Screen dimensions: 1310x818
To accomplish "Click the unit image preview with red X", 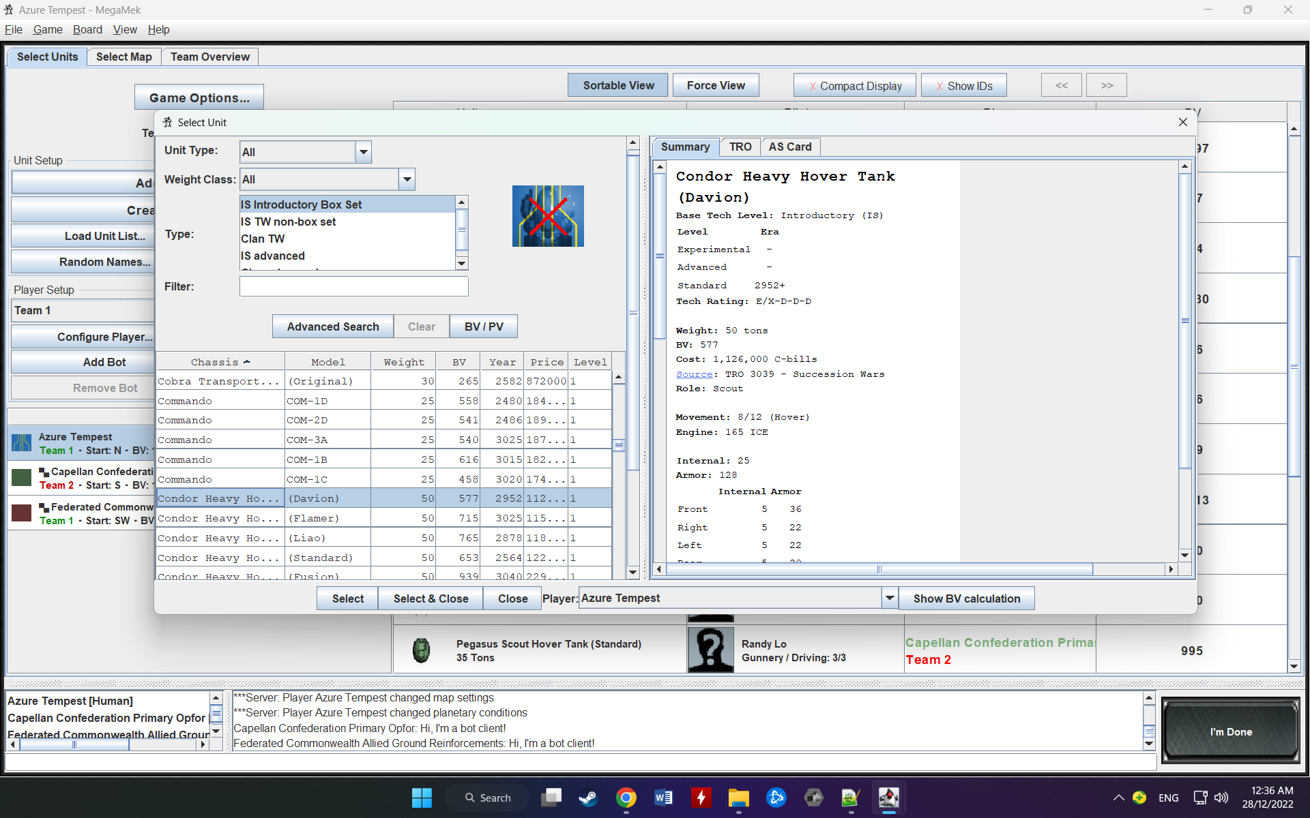I will (x=548, y=216).
